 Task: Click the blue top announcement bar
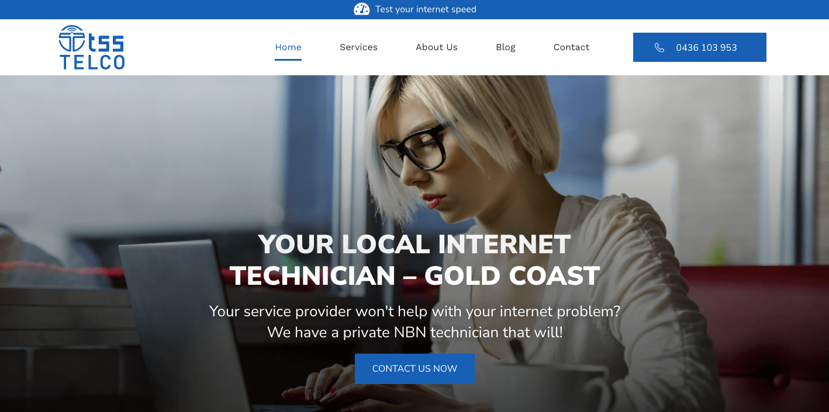[414, 9]
